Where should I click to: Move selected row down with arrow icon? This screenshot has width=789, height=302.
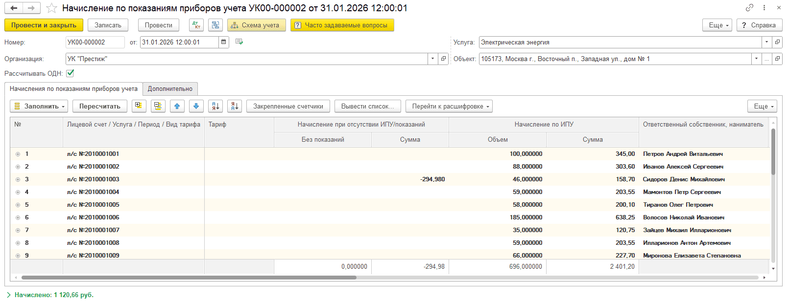196,106
